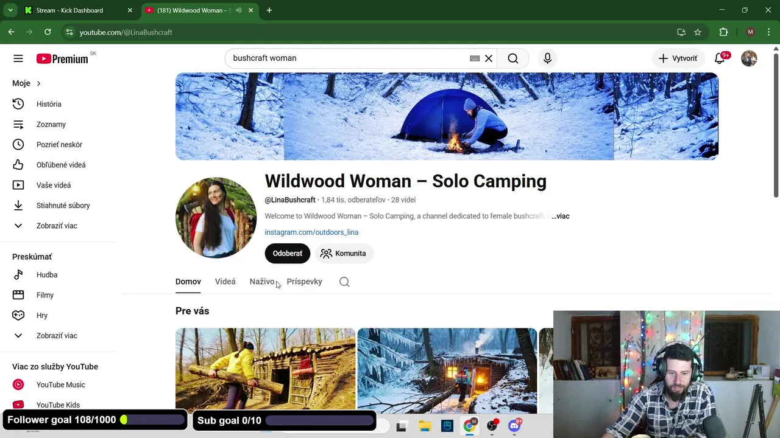Focus the search field containing bushcraft woman
Viewport: 780px width, 438px height.
pos(347,58)
